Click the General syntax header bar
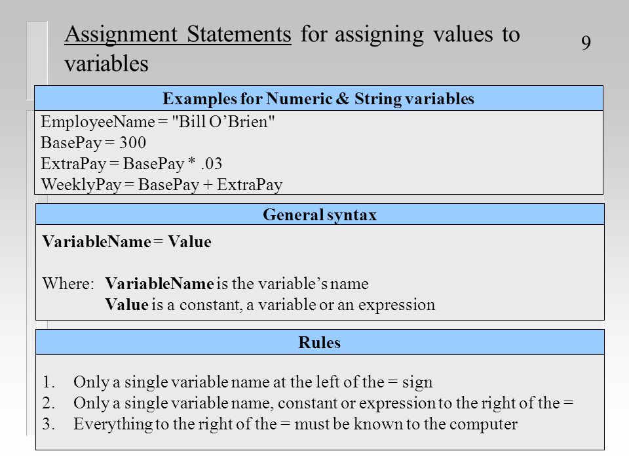The width and height of the screenshot is (629, 472). pyautogui.click(x=320, y=214)
